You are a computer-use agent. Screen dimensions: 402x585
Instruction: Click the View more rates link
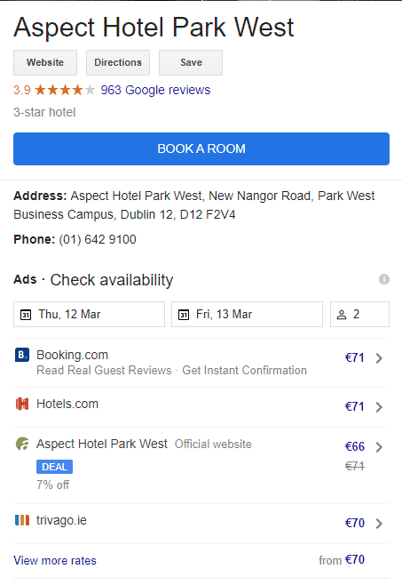55,560
